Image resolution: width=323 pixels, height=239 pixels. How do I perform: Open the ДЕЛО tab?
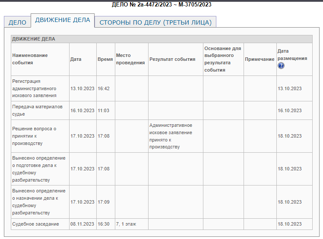coord(17,22)
